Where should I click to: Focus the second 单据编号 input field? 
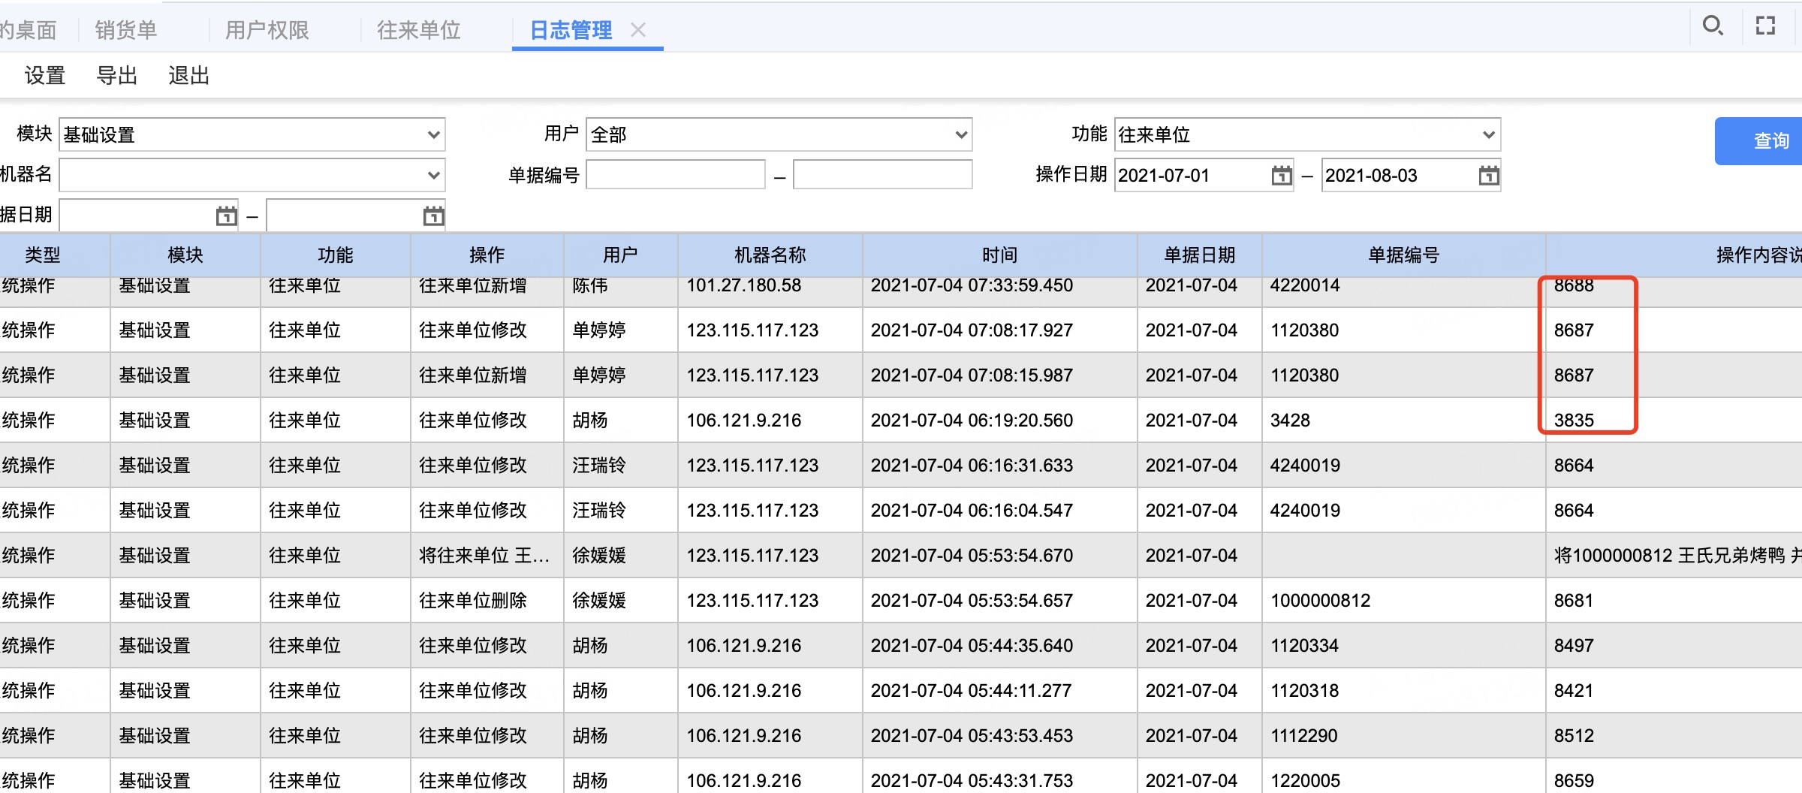(883, 175)
